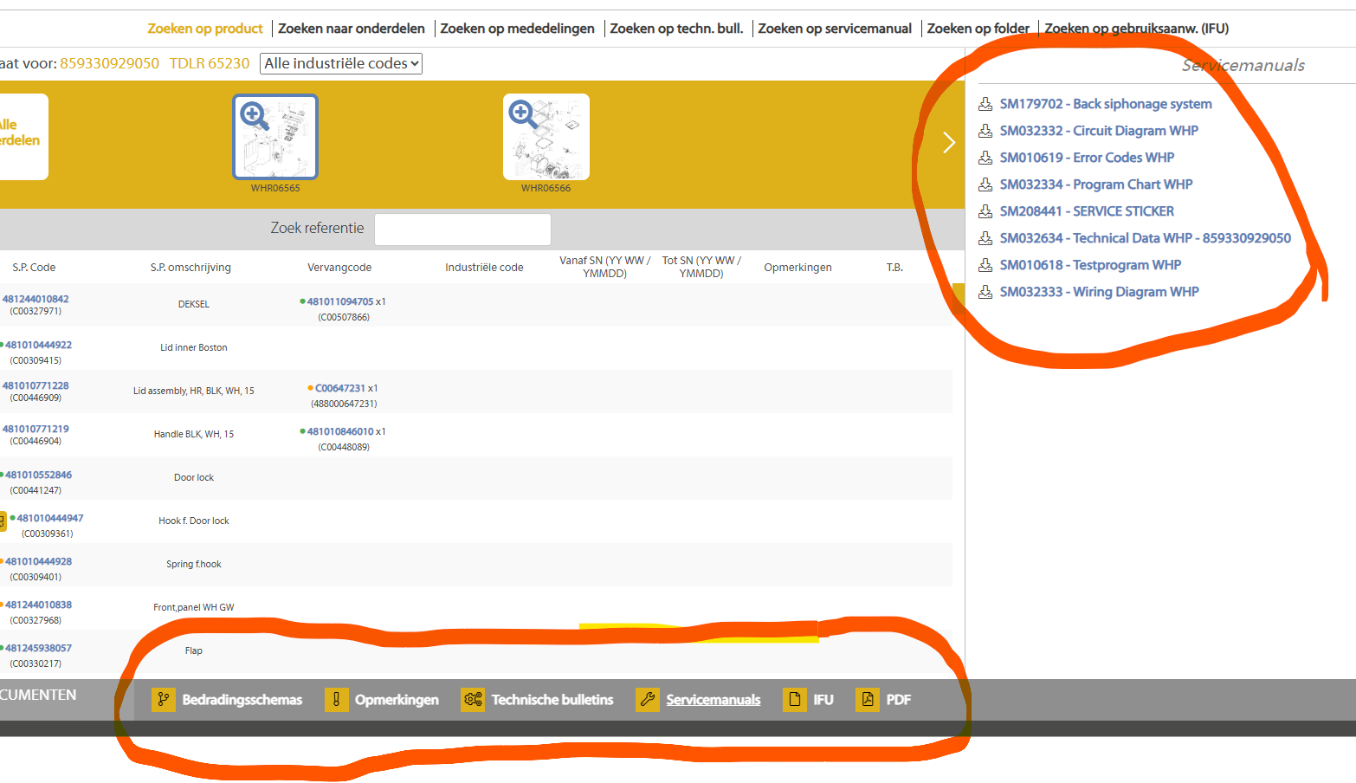Open part code 481245938057 link
This screenshot has width=1356, height=783.
pyautogui.click(x=39, y=648)
